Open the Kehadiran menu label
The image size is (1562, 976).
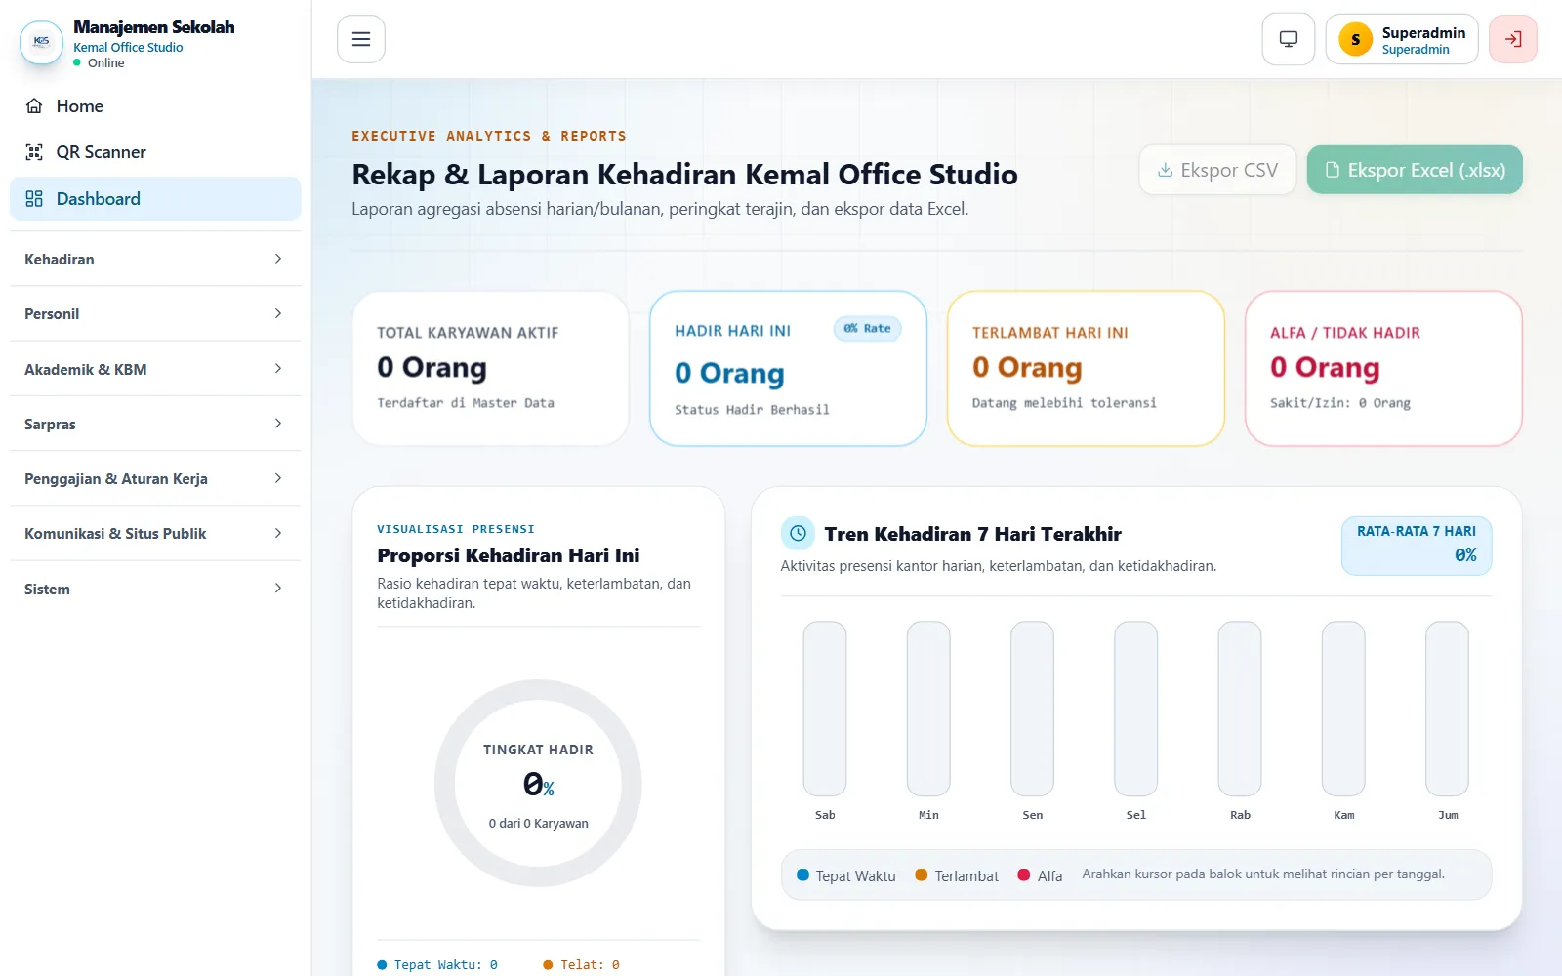60,259
